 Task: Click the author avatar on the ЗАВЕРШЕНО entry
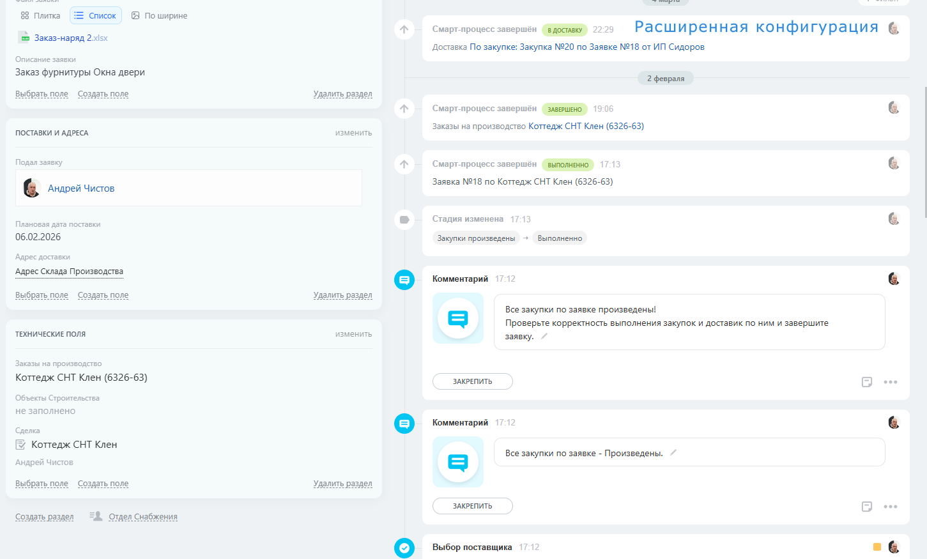tap(894, 107)
